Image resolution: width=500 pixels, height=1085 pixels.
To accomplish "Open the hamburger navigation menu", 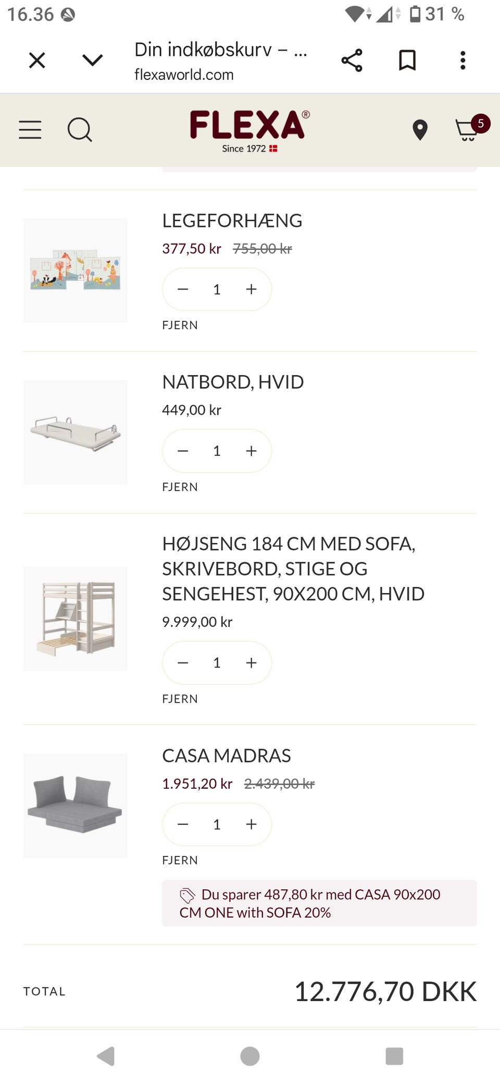I will coord(30,129).
